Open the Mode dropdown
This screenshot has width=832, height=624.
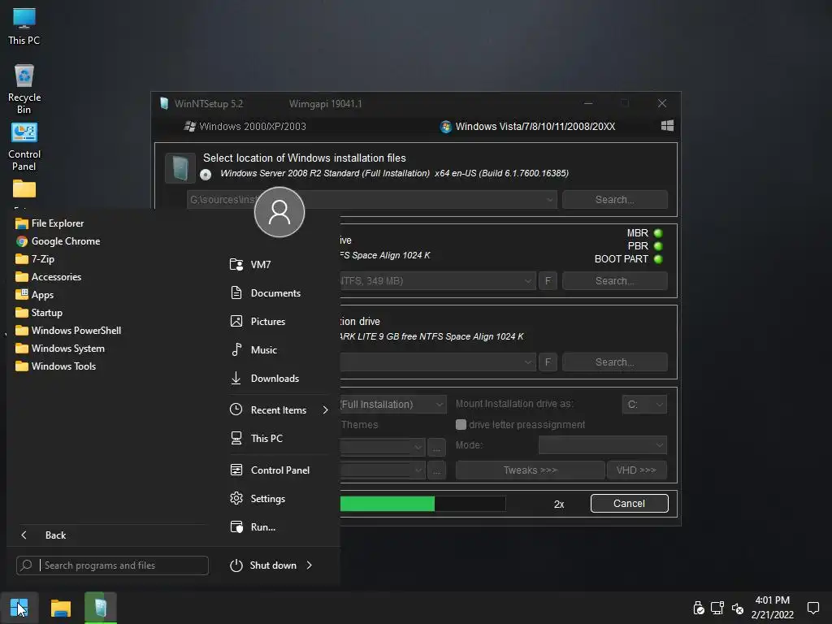603,445
